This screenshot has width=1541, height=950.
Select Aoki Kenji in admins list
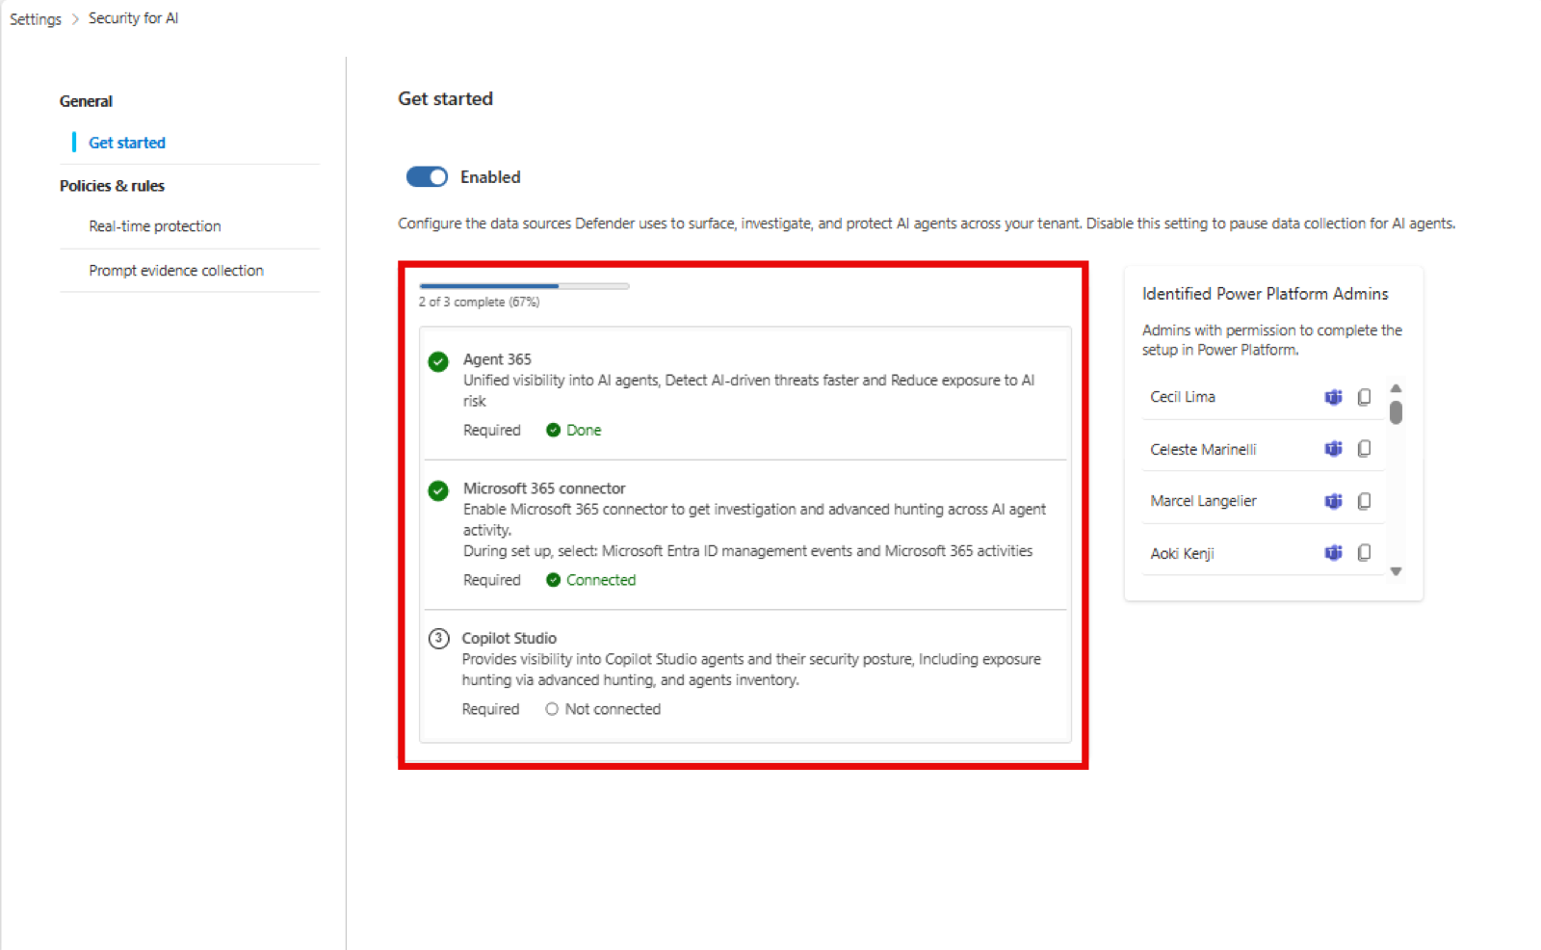[x=1182, y=553]
